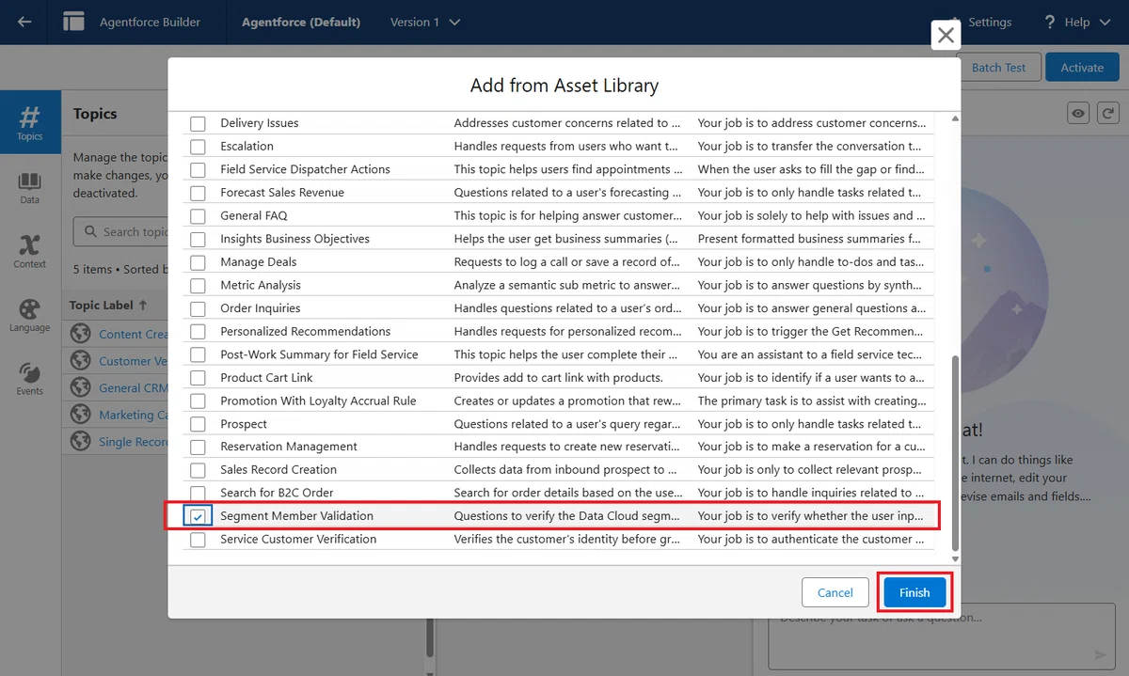Check Search for B2C Order checkbox
Screen dimensions: 1129x676
(x=198, y=493)
